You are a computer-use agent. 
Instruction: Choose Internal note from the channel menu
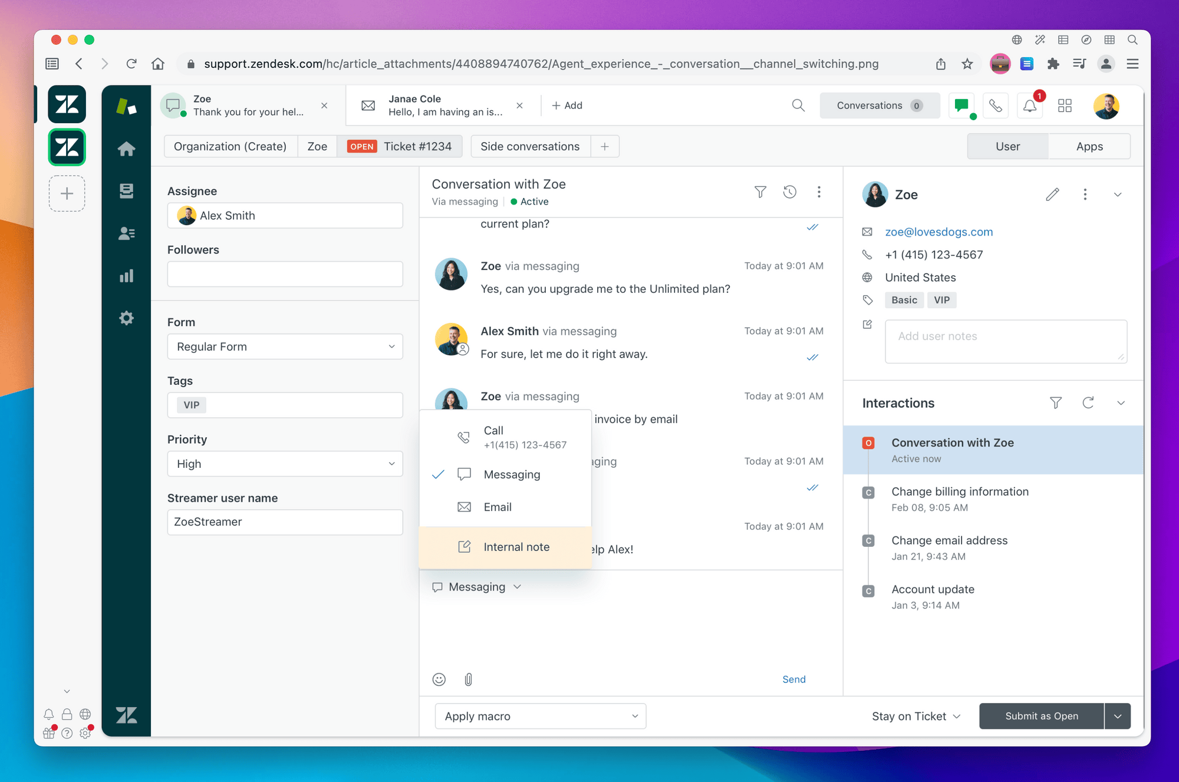coord(516,546)
